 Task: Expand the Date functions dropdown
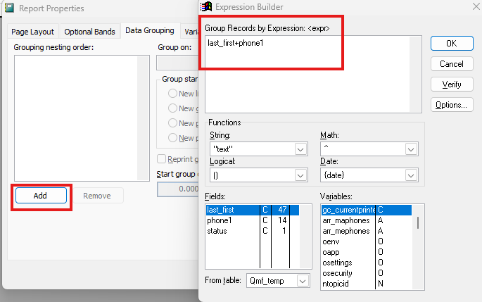pyautogui.click(x=412, y=175)
